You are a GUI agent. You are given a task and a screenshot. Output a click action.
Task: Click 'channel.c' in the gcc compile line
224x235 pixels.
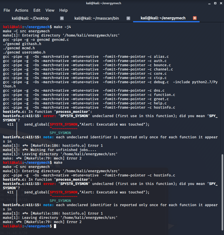pyautogui.click(x=163, y=69)
